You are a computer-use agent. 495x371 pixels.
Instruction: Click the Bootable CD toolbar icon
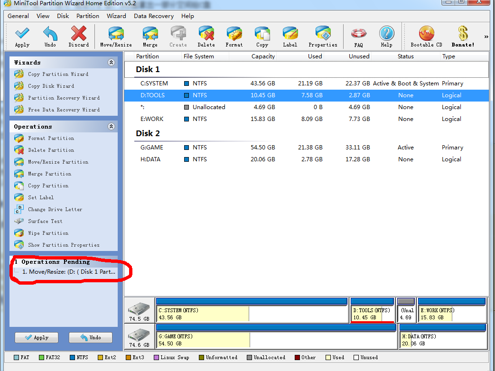tap(426, 36)
